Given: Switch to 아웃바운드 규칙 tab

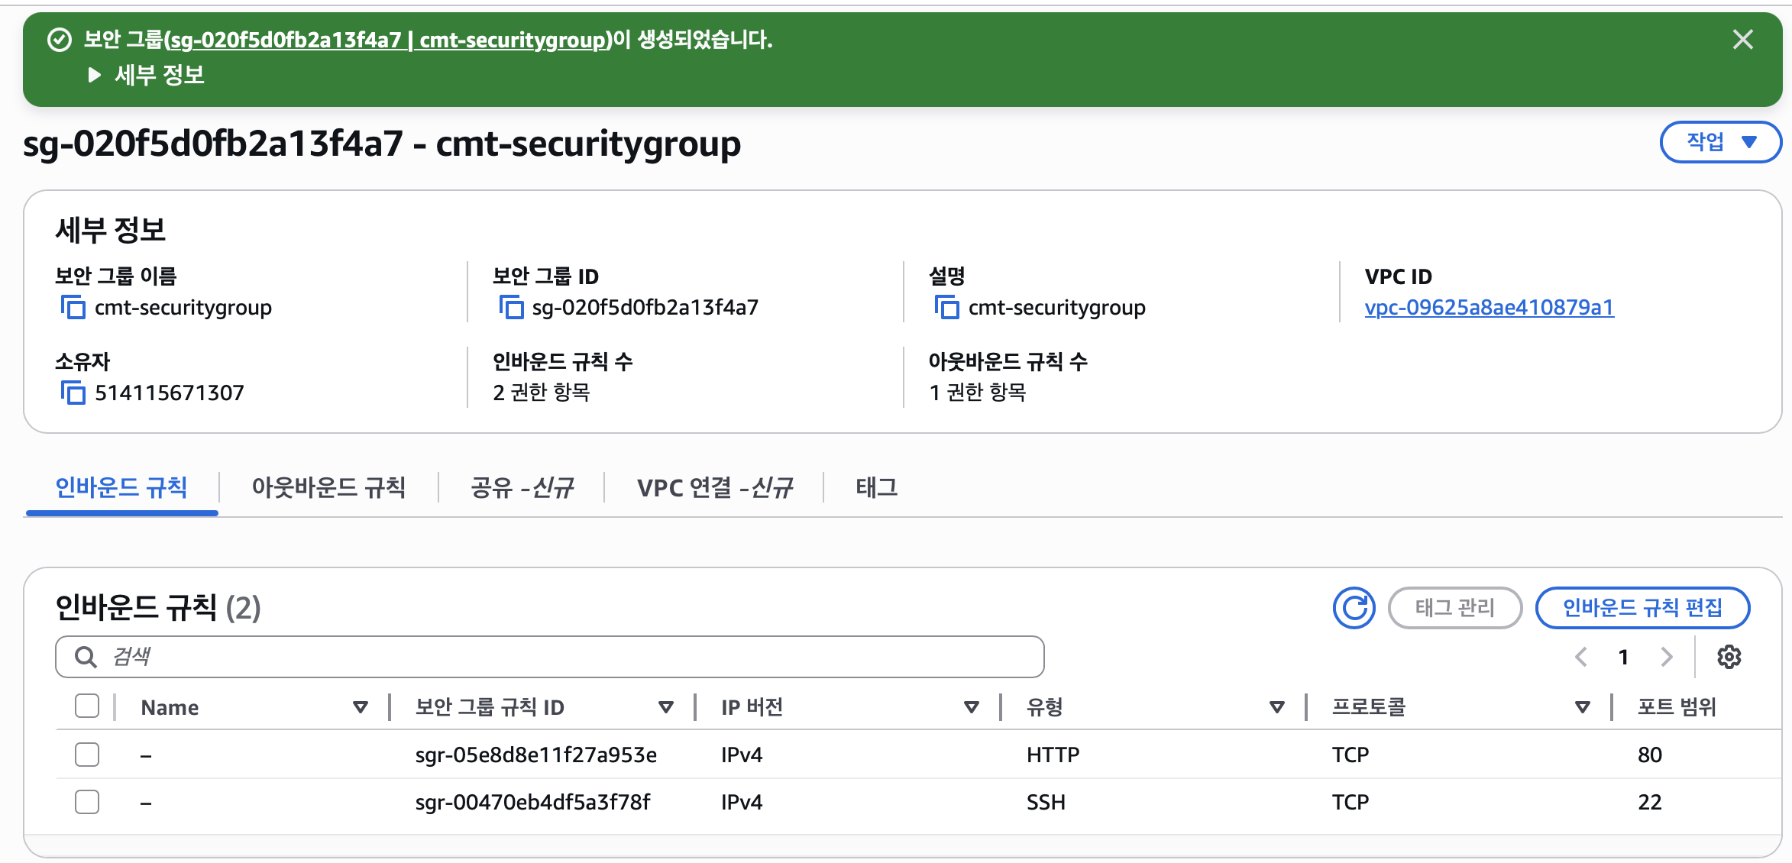Looking at the screenshot, I should (x=328, y=487).
